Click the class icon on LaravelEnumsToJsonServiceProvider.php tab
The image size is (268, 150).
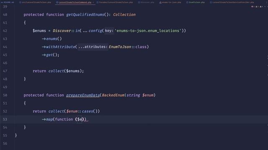(211, 2)
